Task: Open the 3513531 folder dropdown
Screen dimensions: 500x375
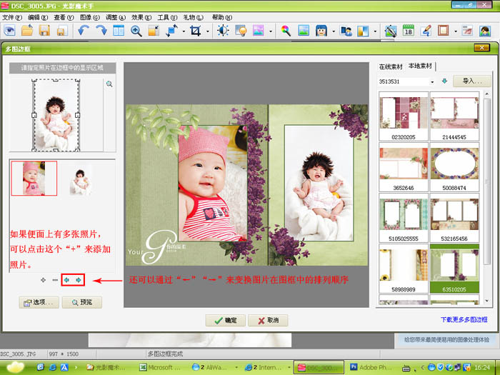Action: click(432, 81)
